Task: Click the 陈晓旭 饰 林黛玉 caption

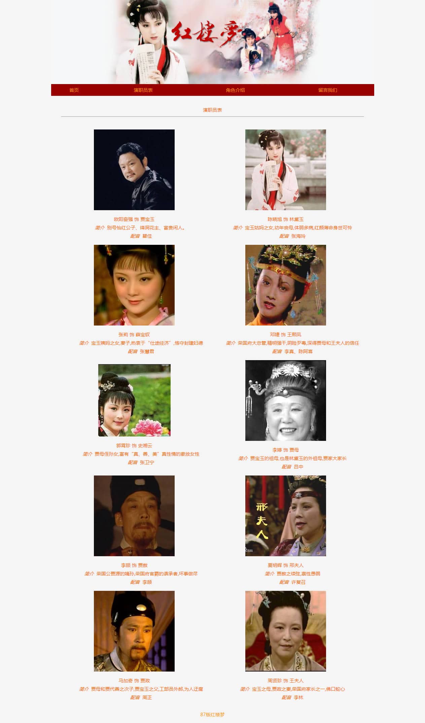Action: (x=286, y=219)
